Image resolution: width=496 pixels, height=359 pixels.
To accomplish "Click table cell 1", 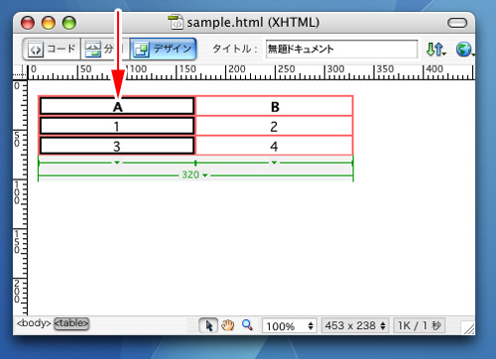I will click(117, 126).
